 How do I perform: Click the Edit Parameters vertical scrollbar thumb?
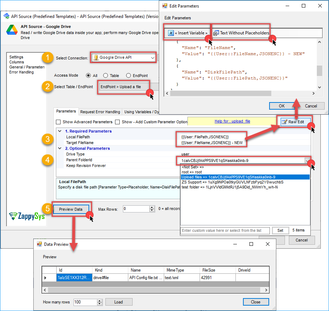[x=319, y=71]
